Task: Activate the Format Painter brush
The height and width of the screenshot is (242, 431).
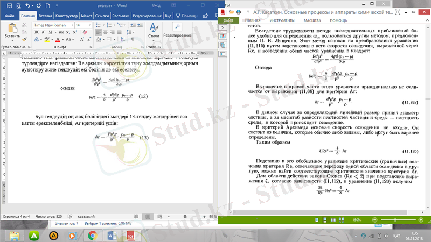Action: pos(24,39)
